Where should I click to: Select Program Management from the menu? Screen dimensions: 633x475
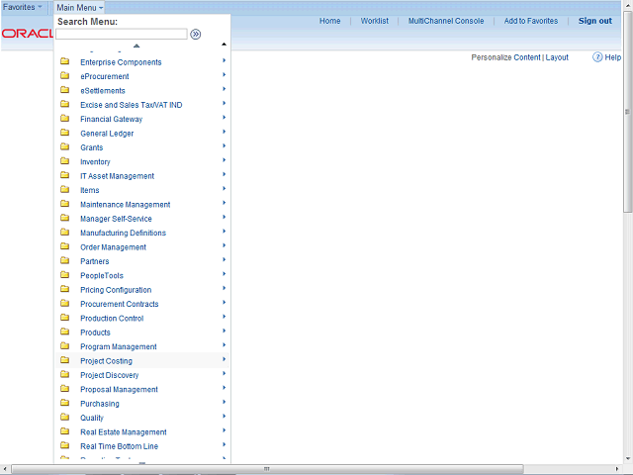118,347
